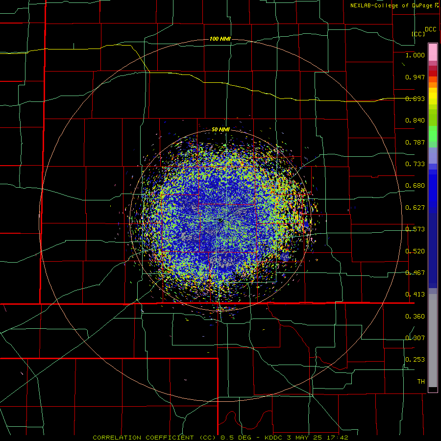441x441 pixels.
Task: Pick the red band on the color bar
Action: coord(433,73)
